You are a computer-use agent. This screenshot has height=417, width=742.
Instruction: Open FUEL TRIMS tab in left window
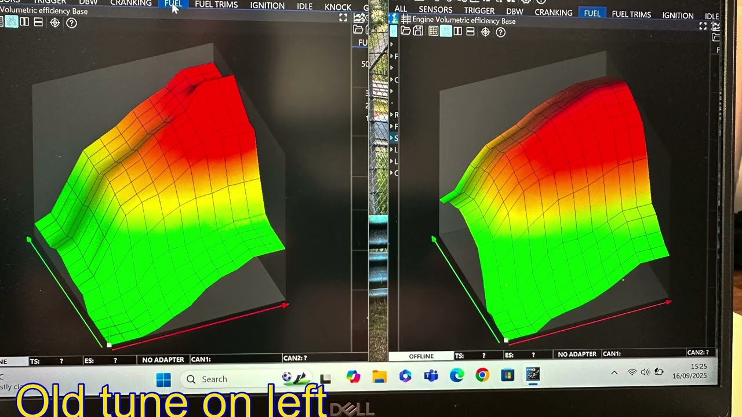pos(216,5)
